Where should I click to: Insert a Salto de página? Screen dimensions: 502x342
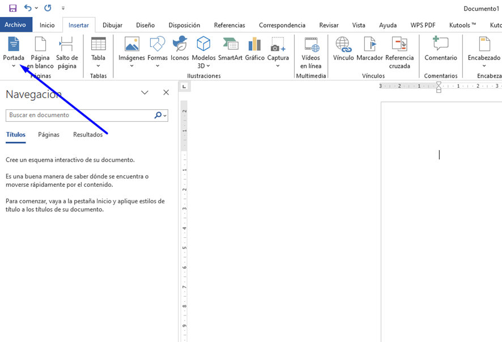coord(67,53)
